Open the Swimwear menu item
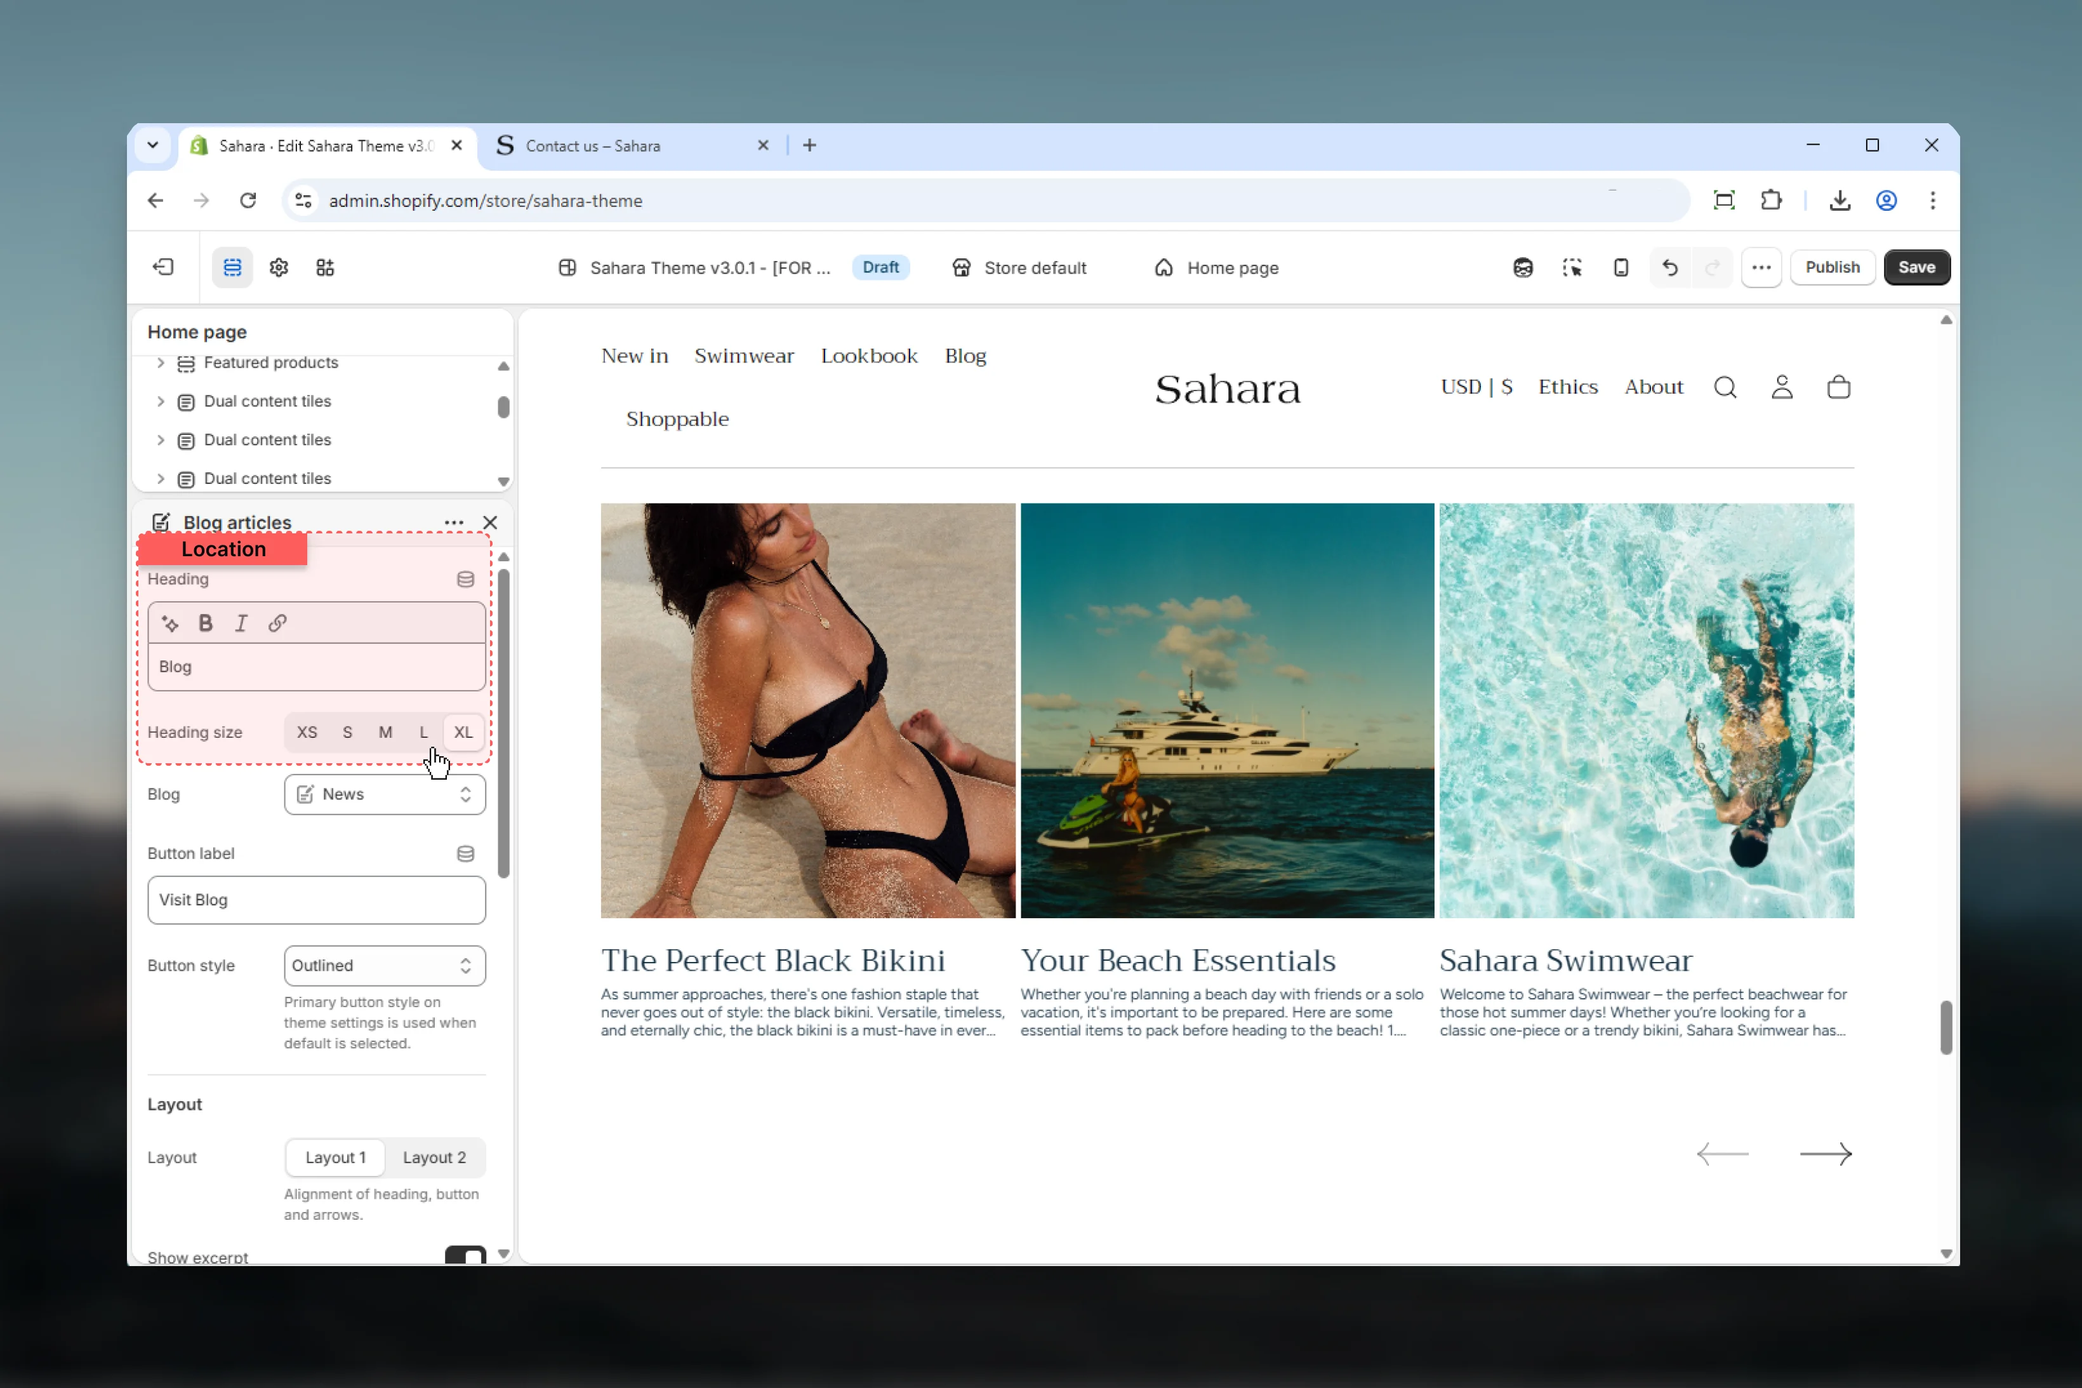2082x1388 pixels. pos(744,356)
